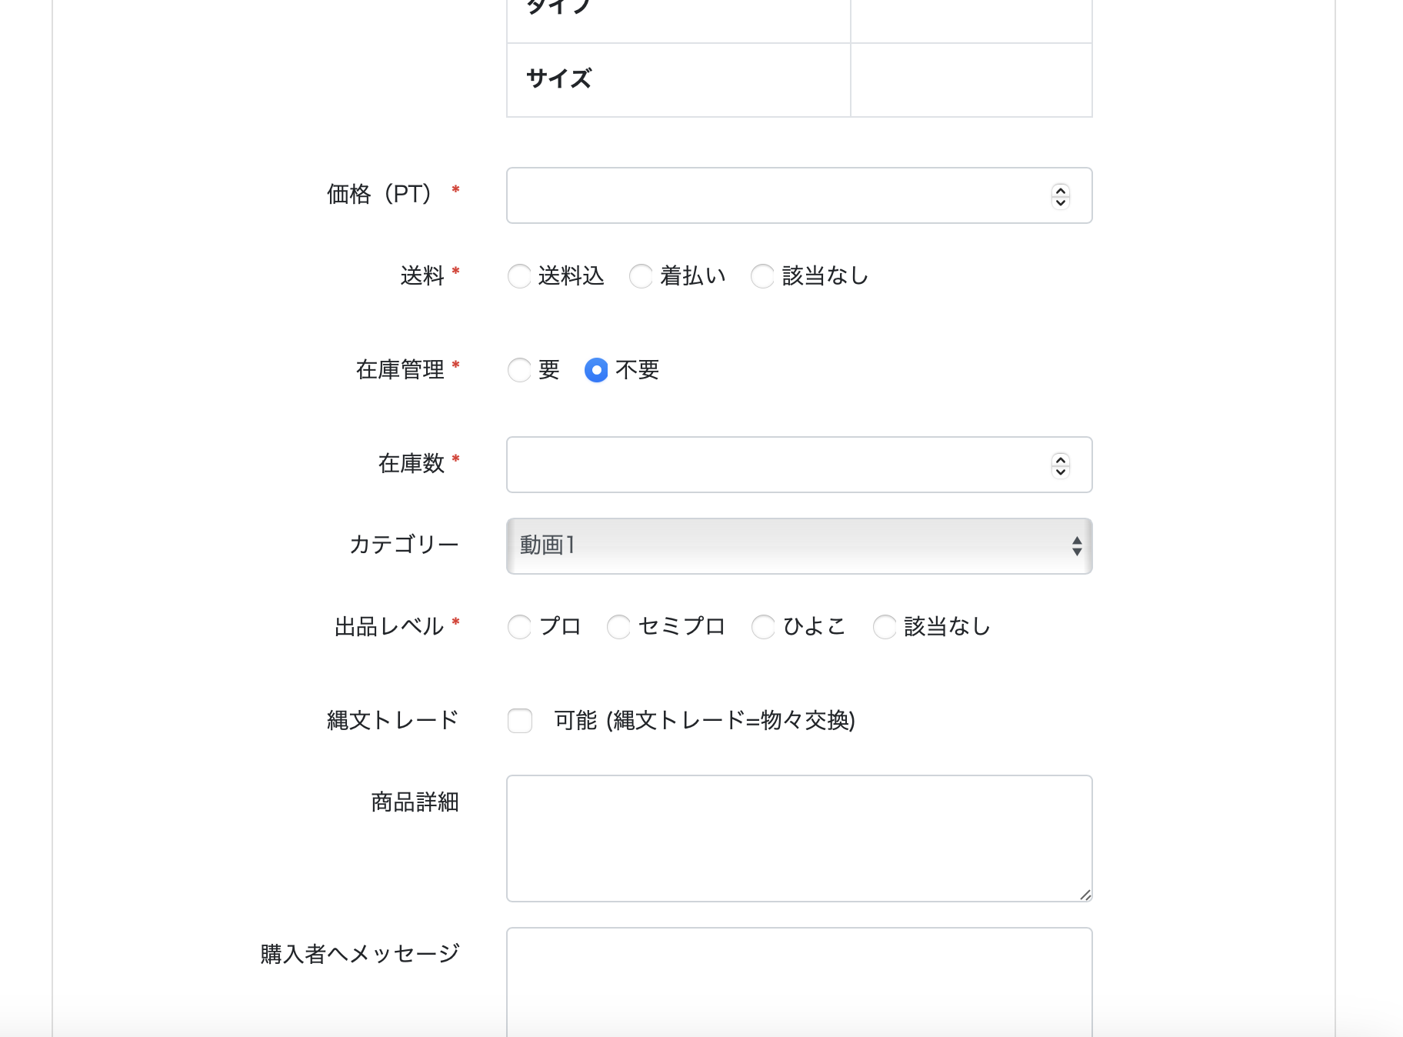Screen dimensions: 1403x1037
Task: Click the 価格（PT） stepper arrows
Action: coord(1061,196)
